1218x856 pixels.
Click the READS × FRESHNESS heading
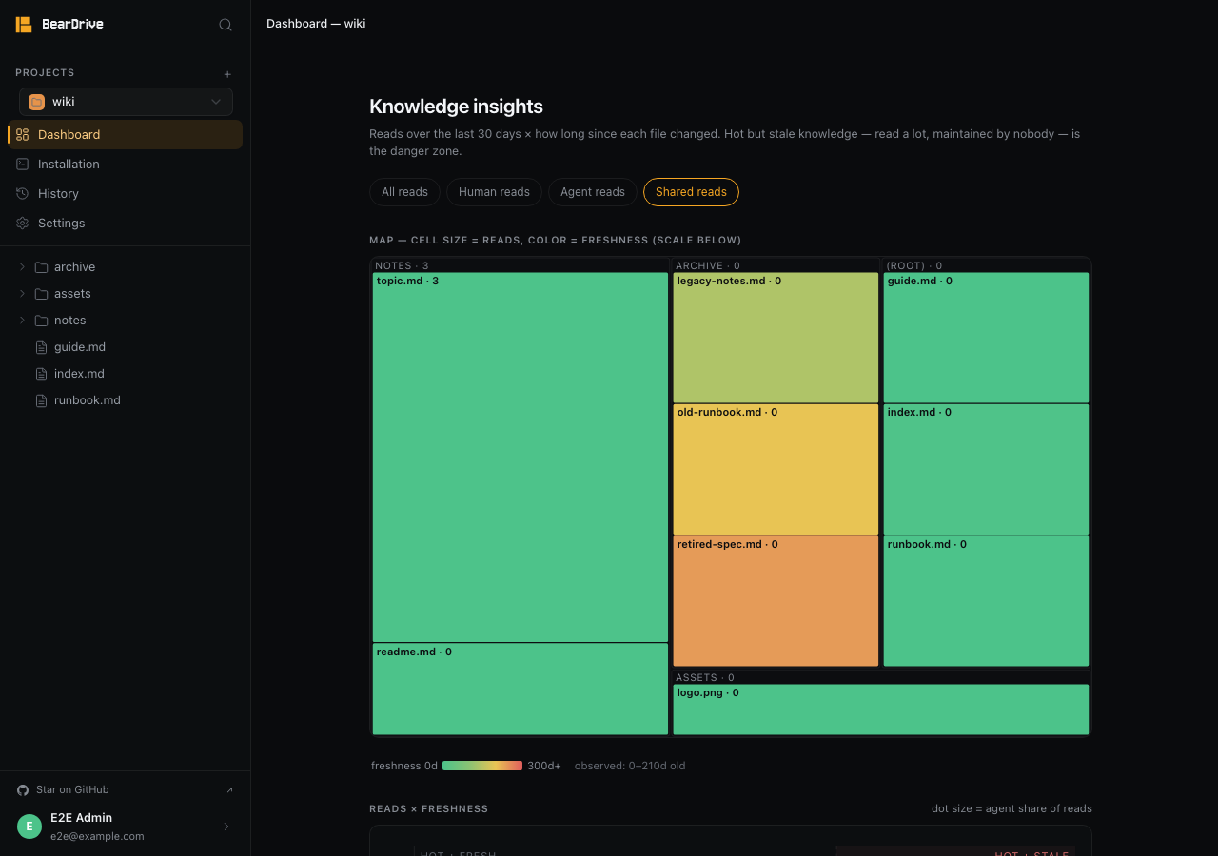point(428,809)
